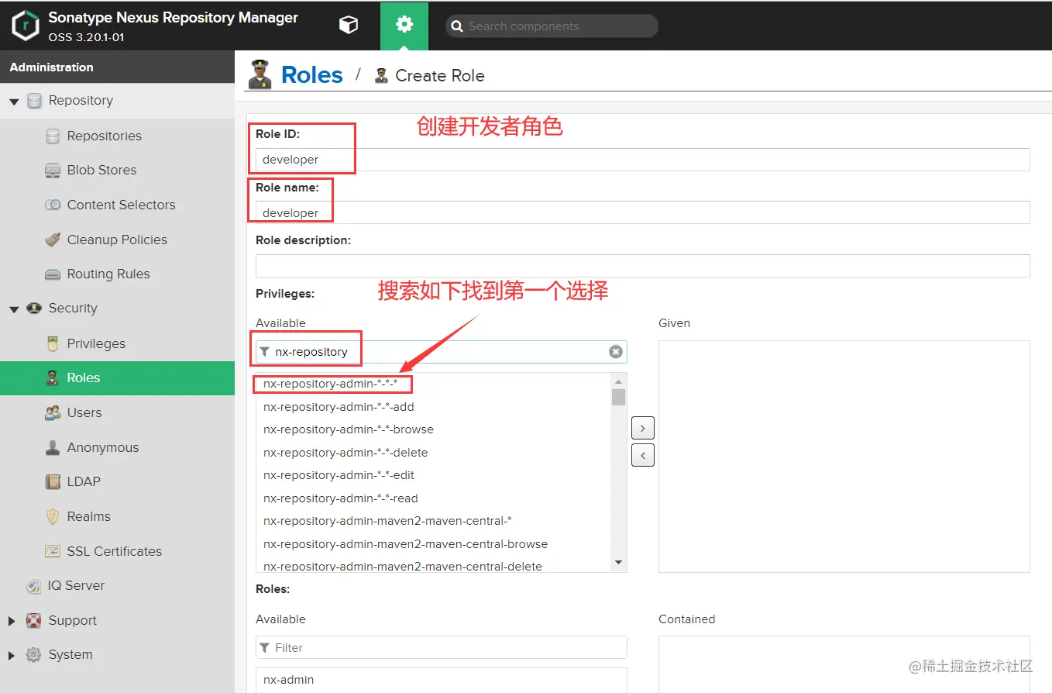Click the IQ Server icon
Screen dimensions: 1052x693
[x=34, y=586]
